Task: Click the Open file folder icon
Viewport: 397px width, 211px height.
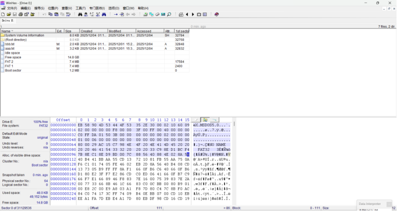Action: tap(9, 14)
